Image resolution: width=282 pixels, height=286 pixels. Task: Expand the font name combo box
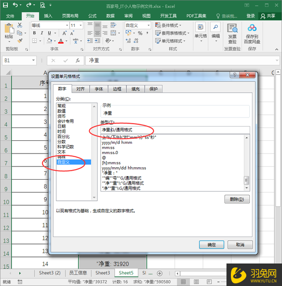point(67,25)
